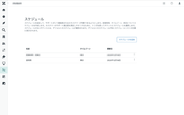The image size is (184, 115).
Task: Click the スケジュールを追加 button
Action: click(127, 40)
